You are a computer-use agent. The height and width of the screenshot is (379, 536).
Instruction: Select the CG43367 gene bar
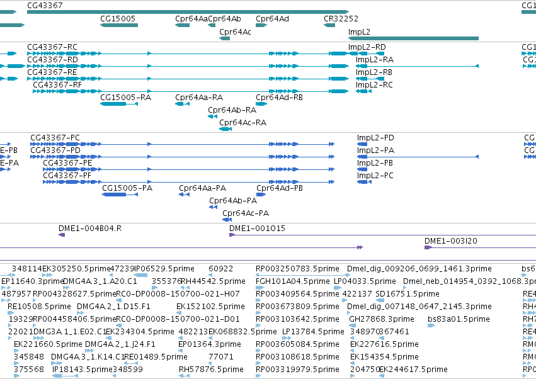tap(188, 12)
